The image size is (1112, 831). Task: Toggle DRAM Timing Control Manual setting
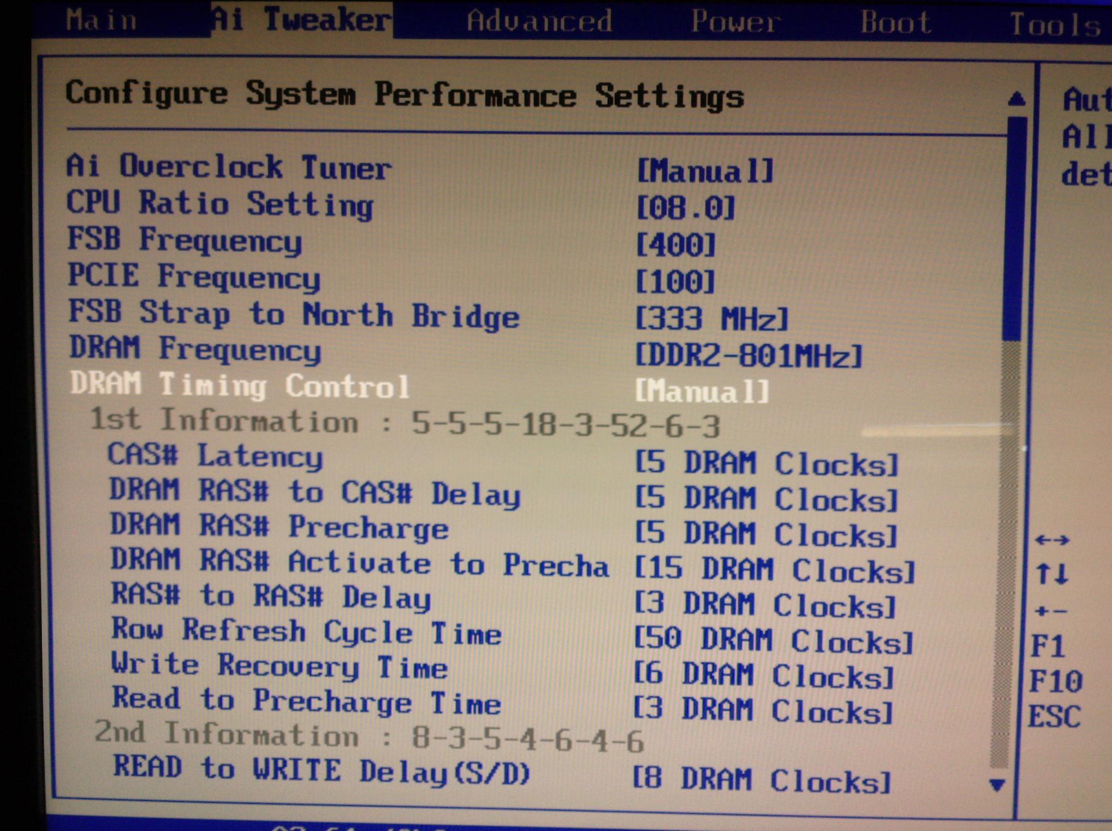[x=702, y=391]
